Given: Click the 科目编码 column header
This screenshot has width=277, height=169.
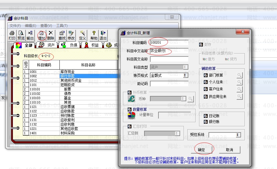Looking at the screenshot, I should tap(44, 65).
